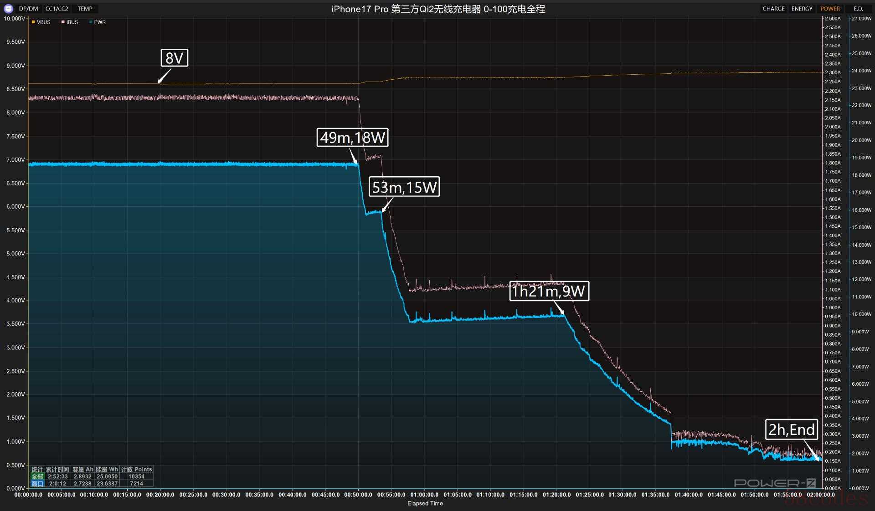Click the IBUS pink legend swatch

(x=63, y=22)
